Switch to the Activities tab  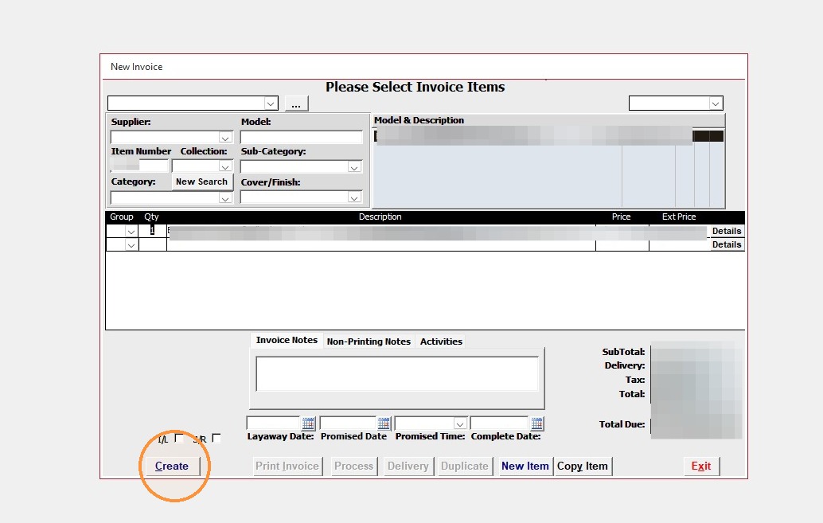(x=441, y=342)
